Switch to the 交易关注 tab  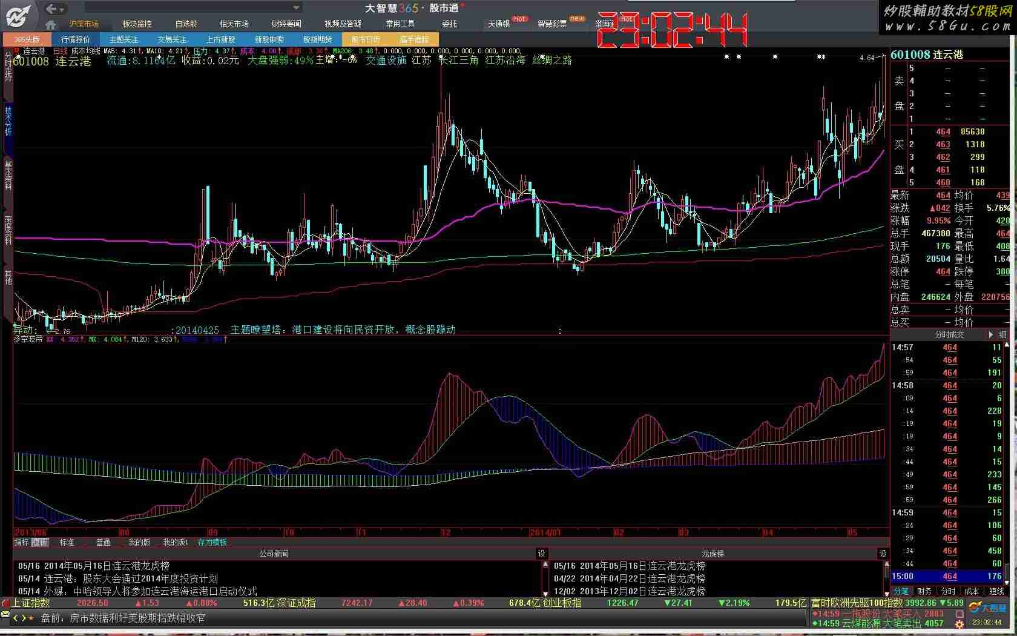click(172, 39)
